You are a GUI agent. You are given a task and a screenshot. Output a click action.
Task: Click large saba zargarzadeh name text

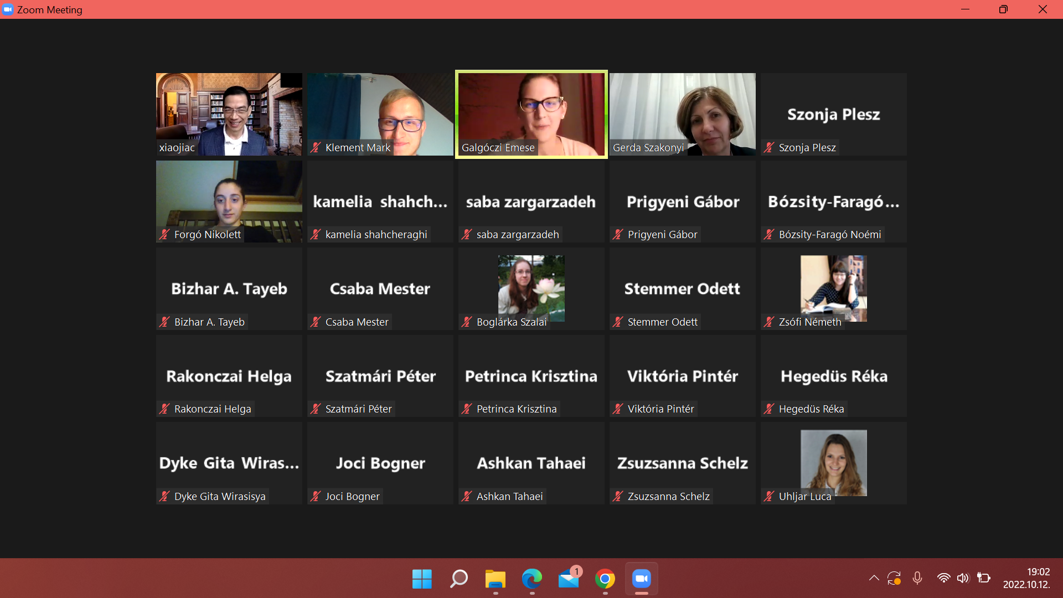(x=531, y=202)
